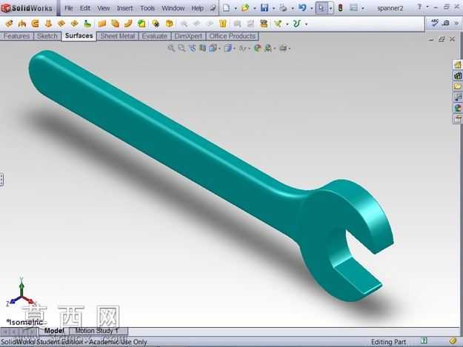Click the View Settings icon
The image size is (463, 347).
click(283, 48)
